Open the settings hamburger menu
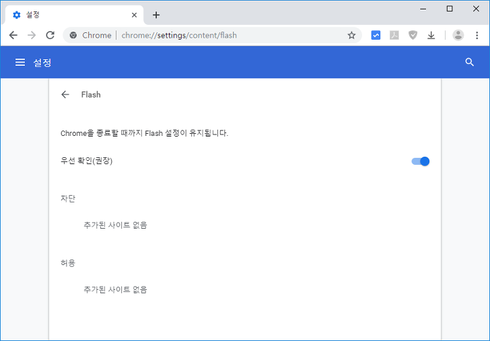The image size is (490, 341). [x=20, y=63]
